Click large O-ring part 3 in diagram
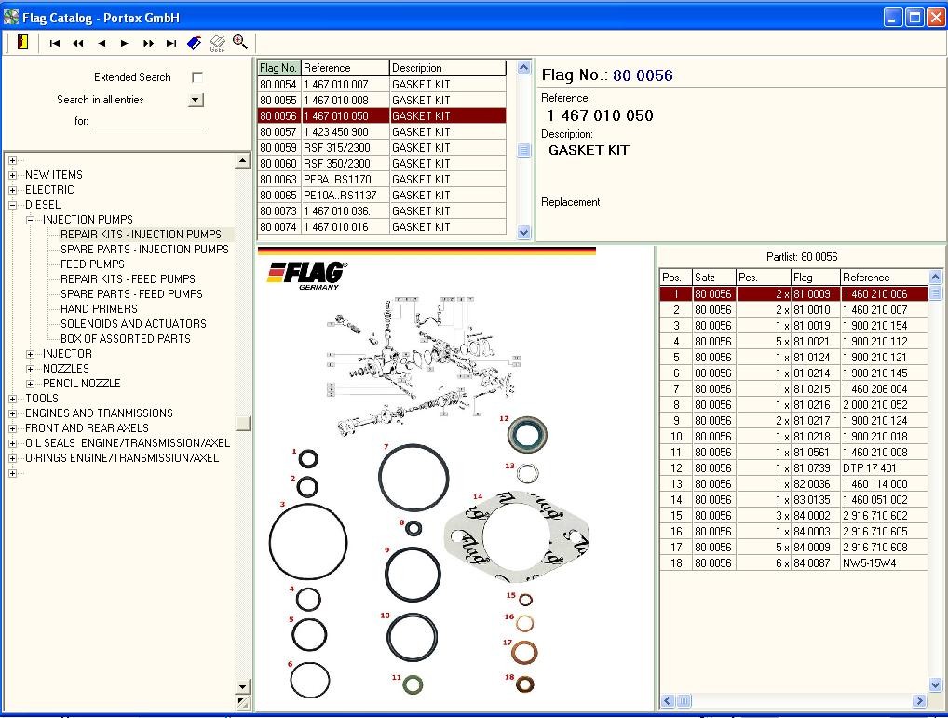This screenshot has height=718, width=948. pyautogui.click(x=308, y=542)
